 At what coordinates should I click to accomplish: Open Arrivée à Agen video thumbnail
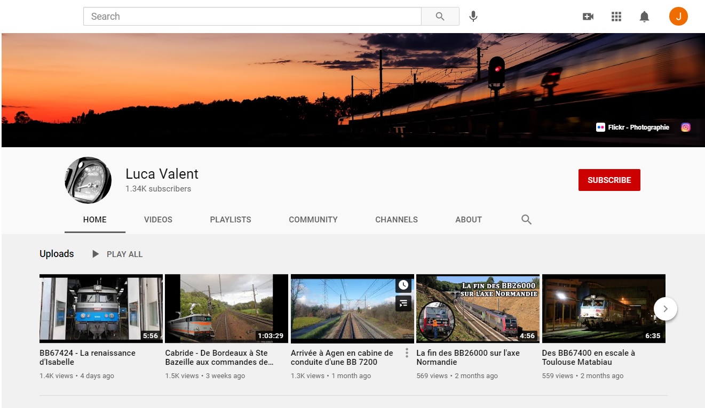pos(352,308)
